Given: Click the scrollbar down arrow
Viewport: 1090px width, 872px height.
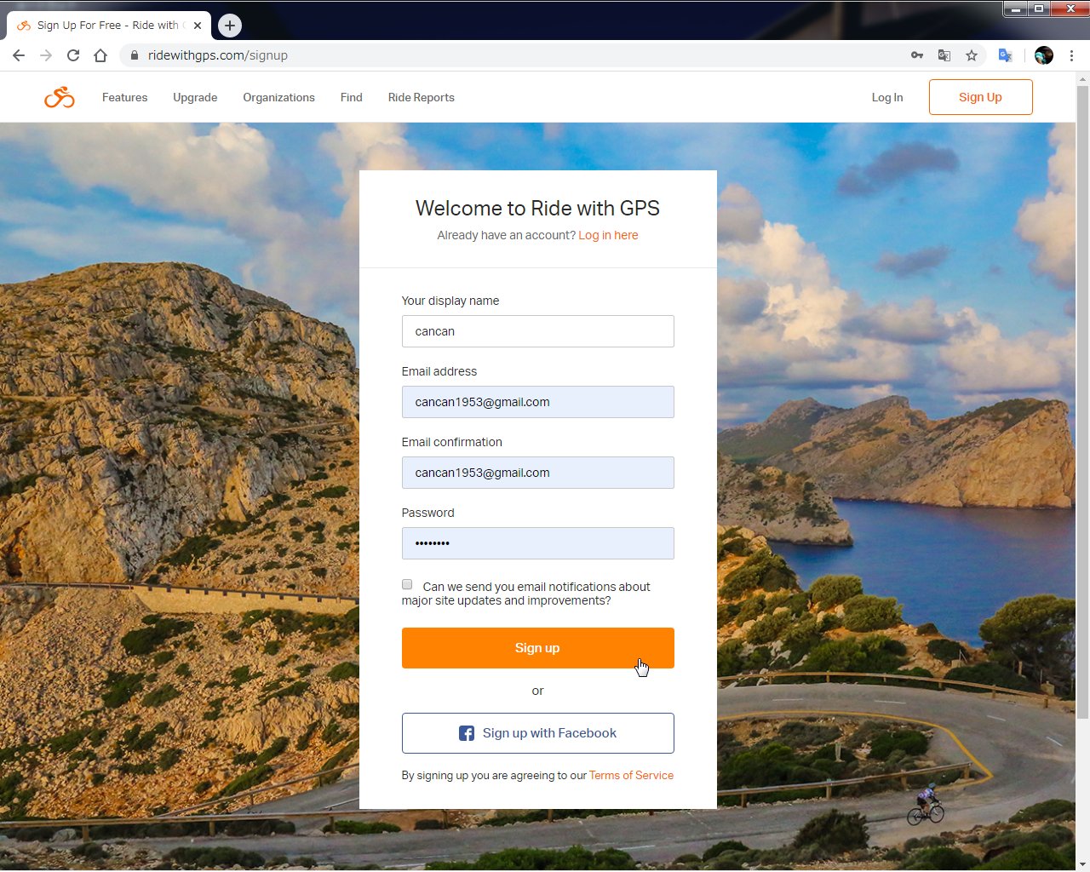Looking at the screenshot, I should 1082,864.
